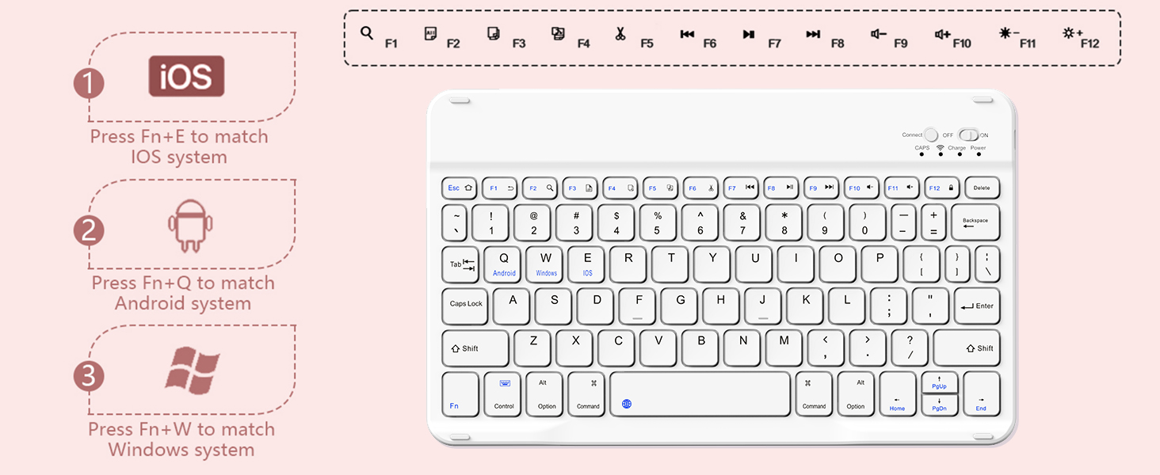This screenshot has width=1160, height=475.
Task: Tap the F10 volume key on keyboard
Action: 861,188
